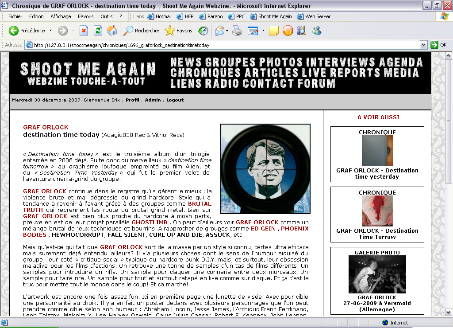The image size is (453, 328).
Task: Click the green OK go button
Action: 438,45
